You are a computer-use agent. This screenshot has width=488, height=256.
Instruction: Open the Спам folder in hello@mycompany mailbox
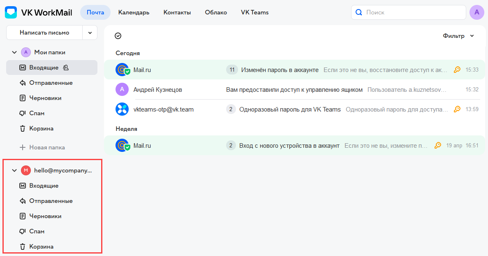(37, 231)
